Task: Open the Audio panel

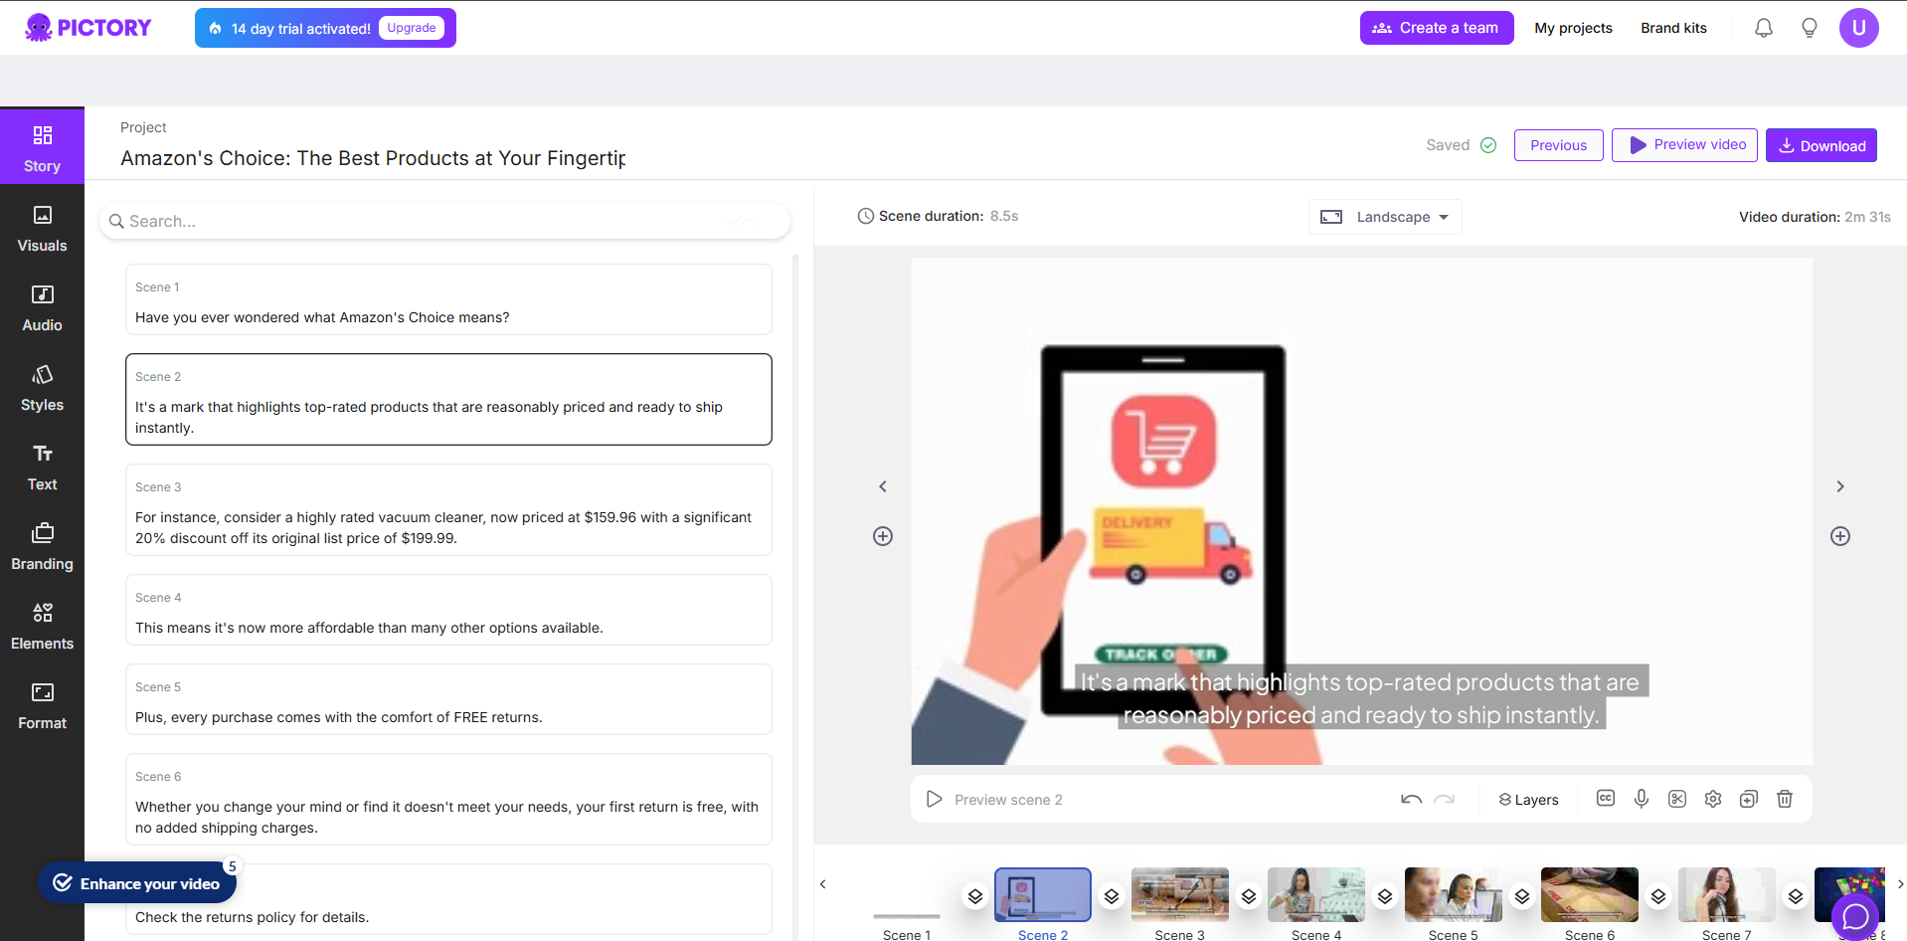Action: coord(42,307)
